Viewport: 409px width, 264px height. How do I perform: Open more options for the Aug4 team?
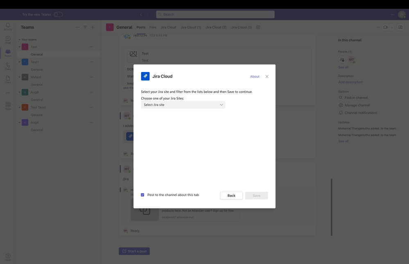click(92, 122)
